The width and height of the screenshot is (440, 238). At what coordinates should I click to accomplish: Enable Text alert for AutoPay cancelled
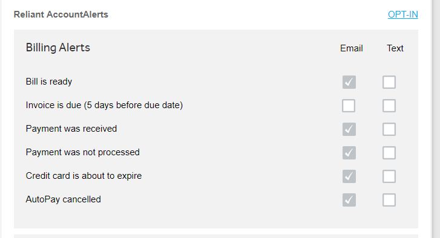point(389,199)
